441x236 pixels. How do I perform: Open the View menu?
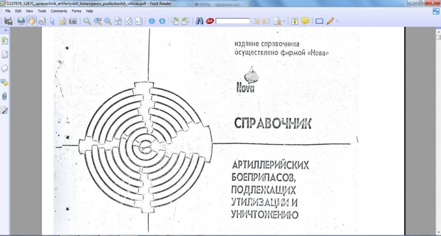30,11
